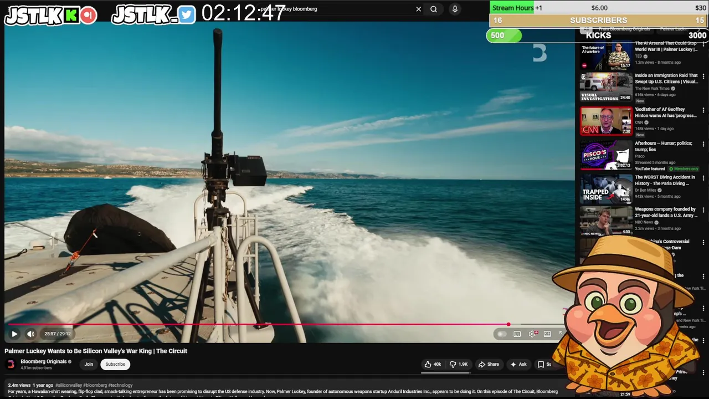Open the menu for 'Inside an Immigration Raid'
The image size is (709, 399).
pyautogui.click(x=703, y=76)
